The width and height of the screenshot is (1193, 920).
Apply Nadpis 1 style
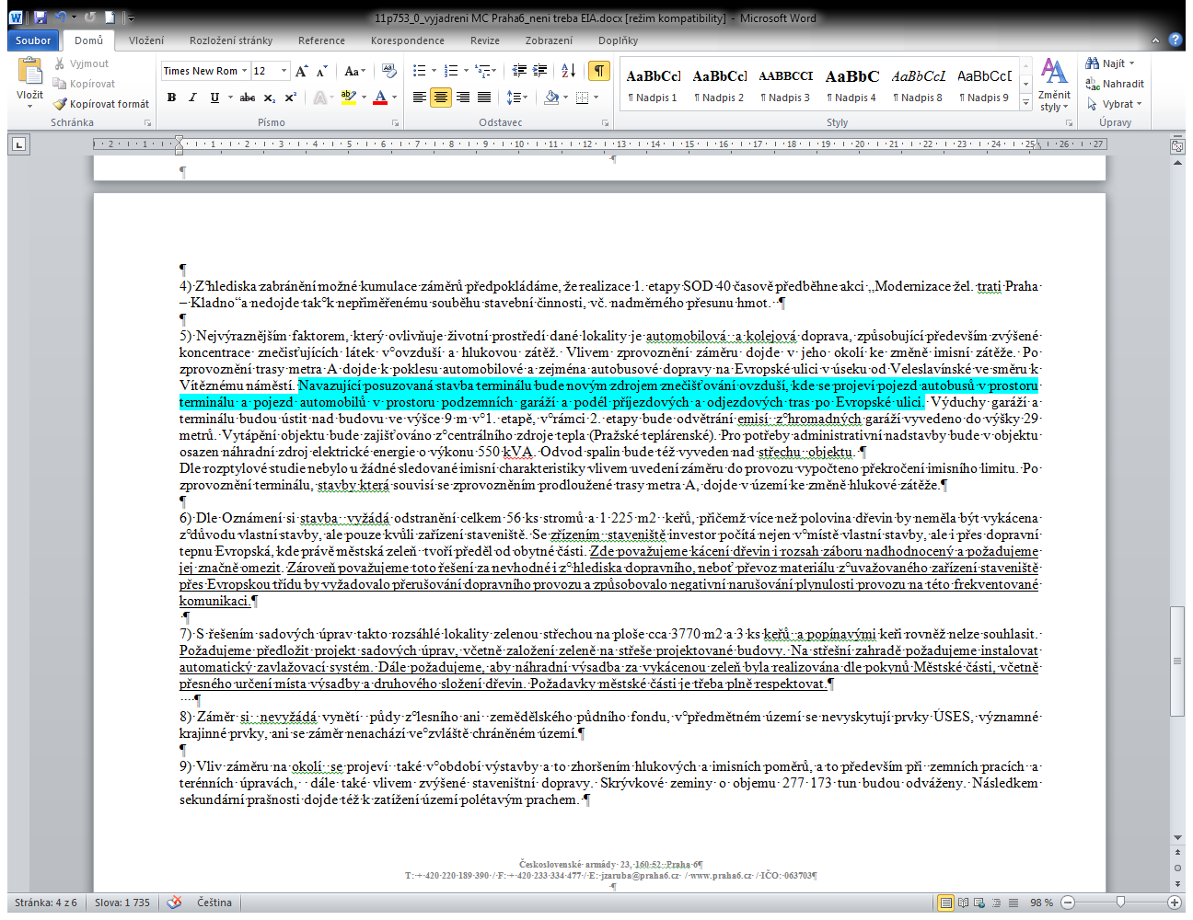click(x=653, y=86)
